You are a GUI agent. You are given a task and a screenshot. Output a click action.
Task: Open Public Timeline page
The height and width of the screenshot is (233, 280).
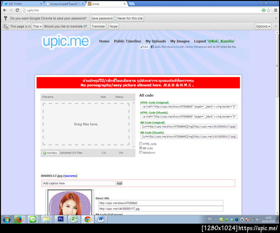(x=127, y=41)
